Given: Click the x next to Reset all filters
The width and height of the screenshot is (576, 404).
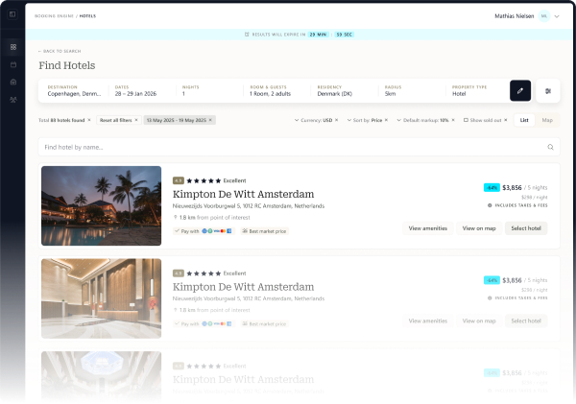Looking at the screenshot, I should click(136, 120).
